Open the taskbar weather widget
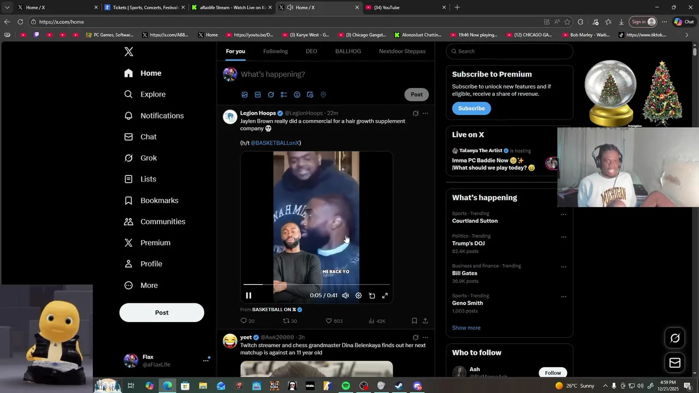699x393 pixels. click(574, 386)
